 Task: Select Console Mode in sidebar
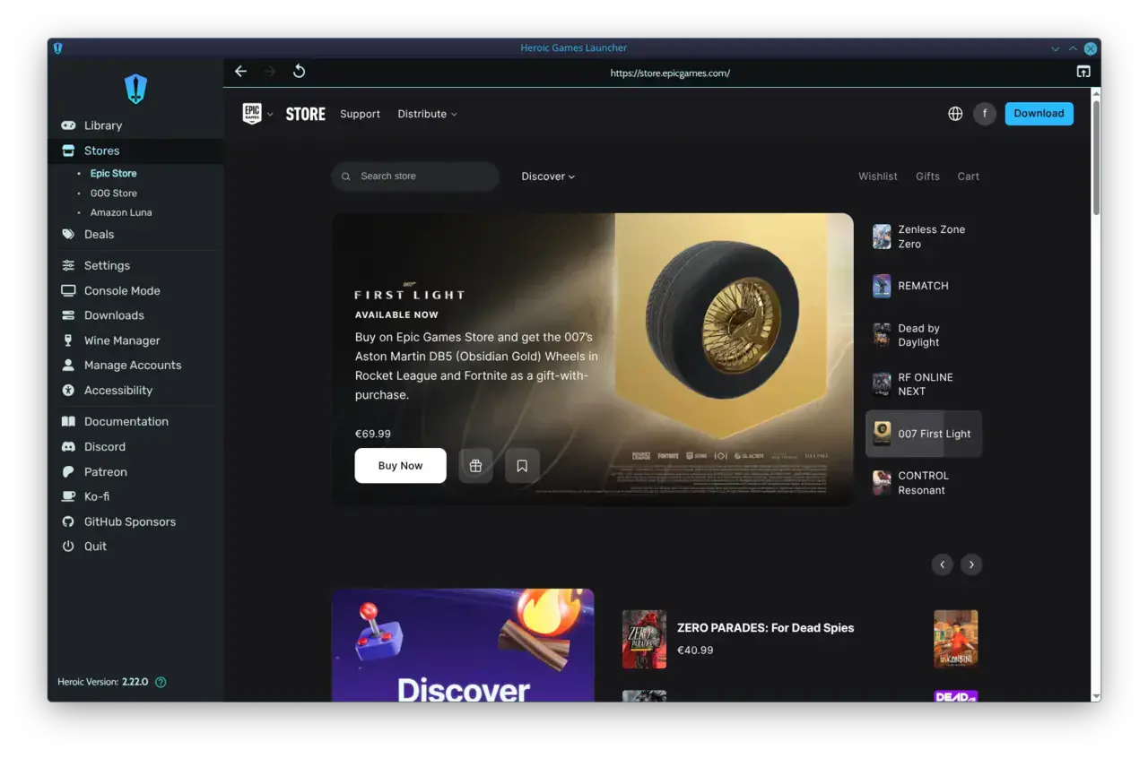click(122, 290)
